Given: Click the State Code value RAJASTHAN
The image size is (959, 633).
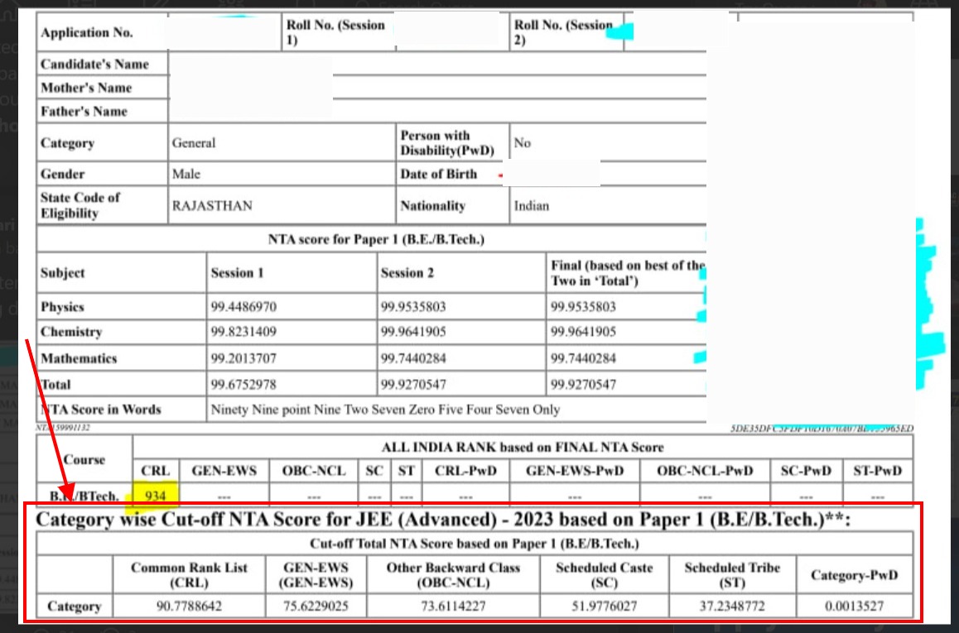Looking at the screenshot, I should [212, 205].
